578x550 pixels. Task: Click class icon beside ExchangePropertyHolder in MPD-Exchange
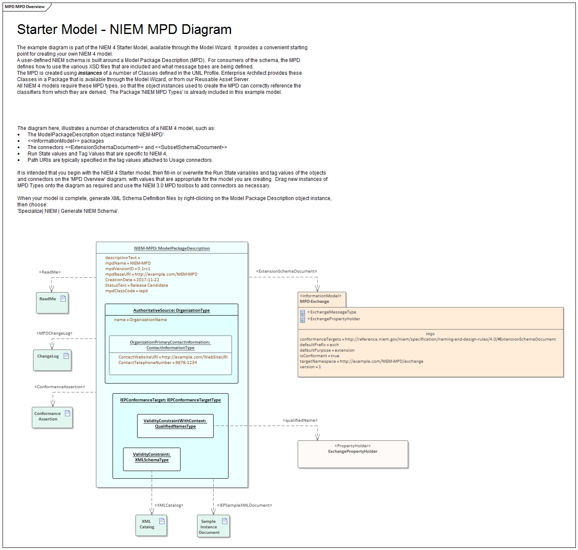pyautogui.click(x=302, y=319)
